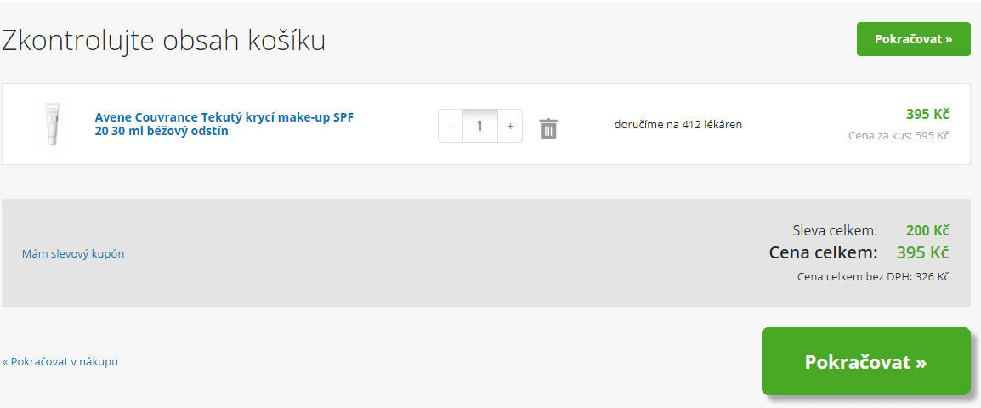Click the quantity input field
This screenshot has width=981, height=408.
[480, 126]
